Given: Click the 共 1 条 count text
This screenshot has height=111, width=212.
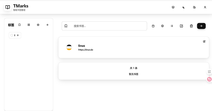Looking at the screenshot, I should [134, 68].
